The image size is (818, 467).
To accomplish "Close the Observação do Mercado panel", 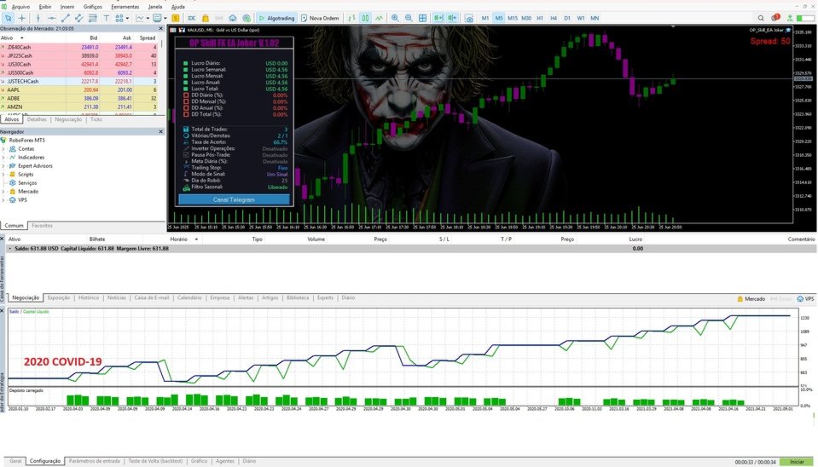I will [160, 29].
